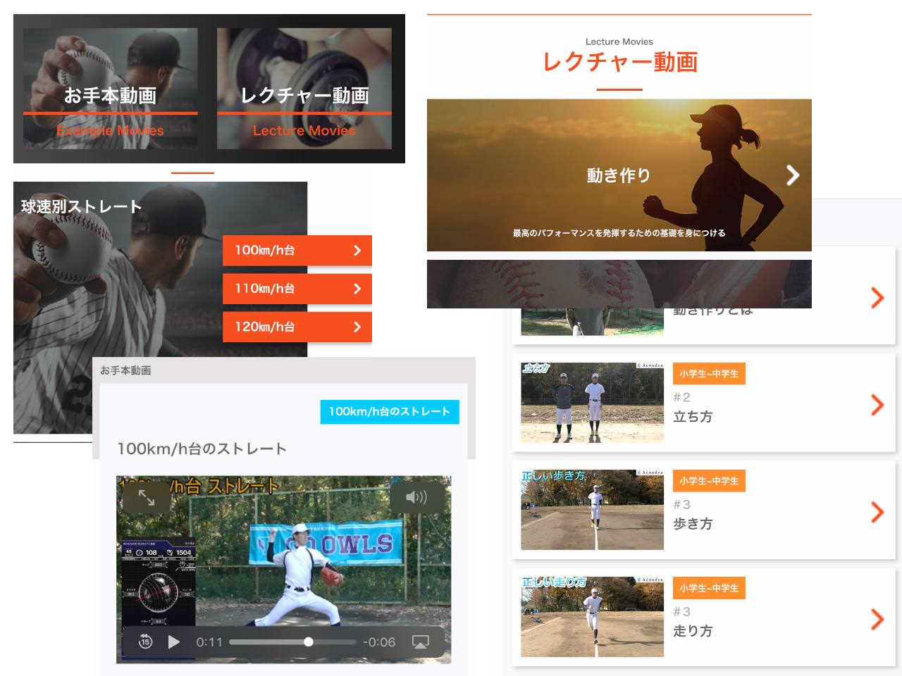Open the #3 歩き方 lesson via its arrow
Viewport: 902px width, 676px height.
[x=877, y=512]
